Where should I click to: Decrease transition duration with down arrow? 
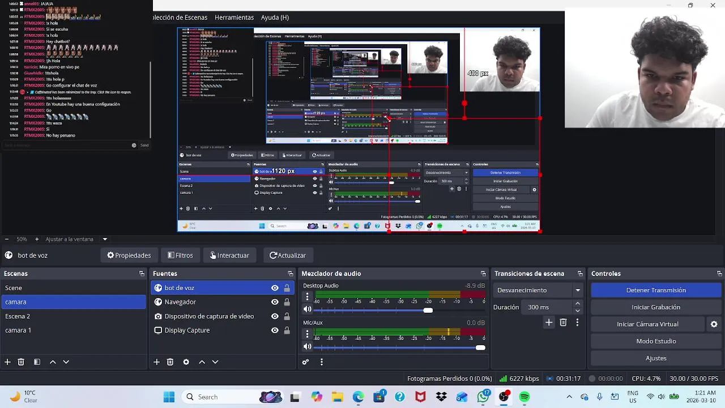(578, 311)
